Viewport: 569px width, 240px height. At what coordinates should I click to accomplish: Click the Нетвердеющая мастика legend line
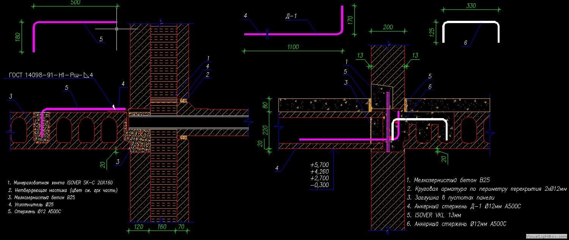coord(63,190)
